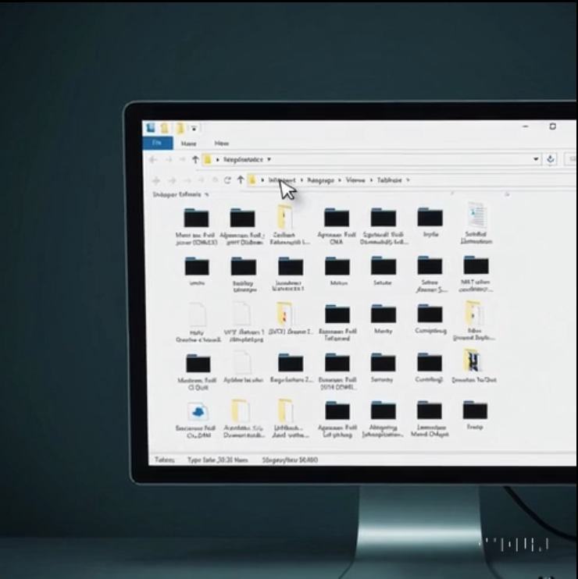The height and width of the screenshot is (579, 578).
Task: Select the last black folder in the bottom row
Action: (x=475, y=410)
